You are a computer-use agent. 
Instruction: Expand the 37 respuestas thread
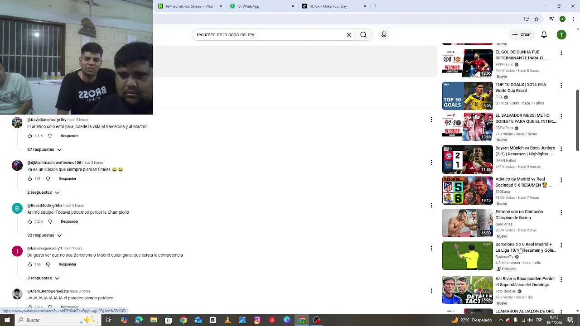[x=44, y=149]
